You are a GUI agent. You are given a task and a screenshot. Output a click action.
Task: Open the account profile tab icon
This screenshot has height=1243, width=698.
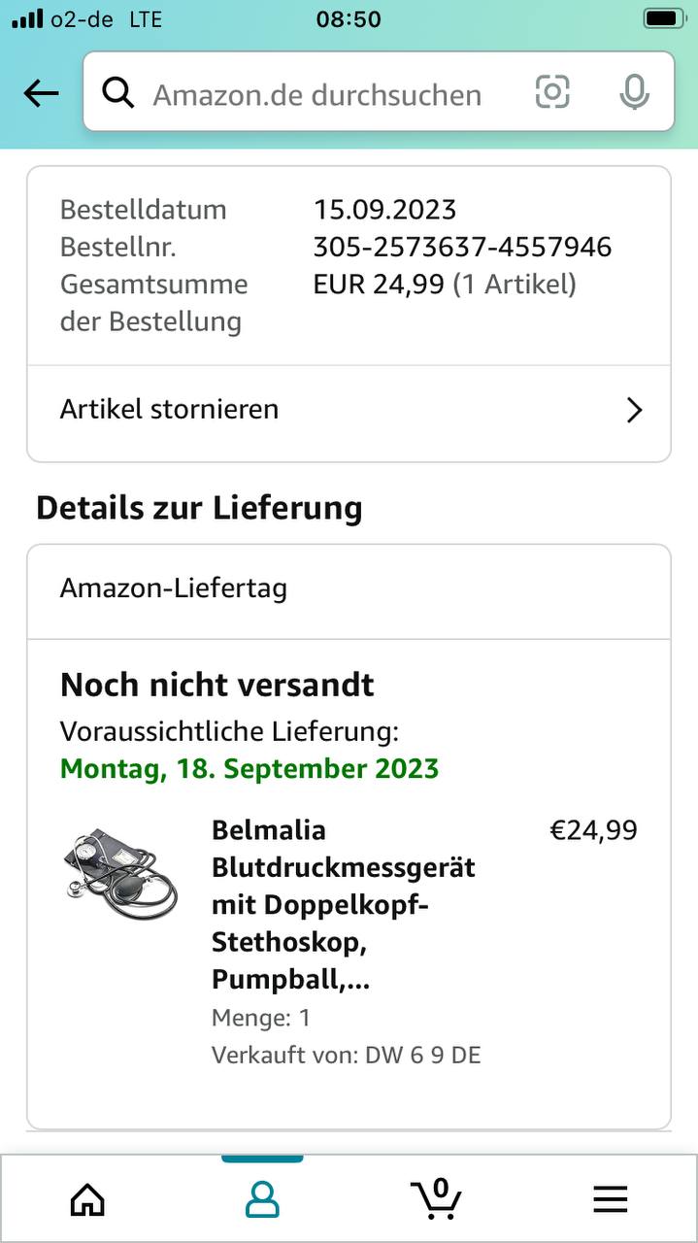[262, 1199]
